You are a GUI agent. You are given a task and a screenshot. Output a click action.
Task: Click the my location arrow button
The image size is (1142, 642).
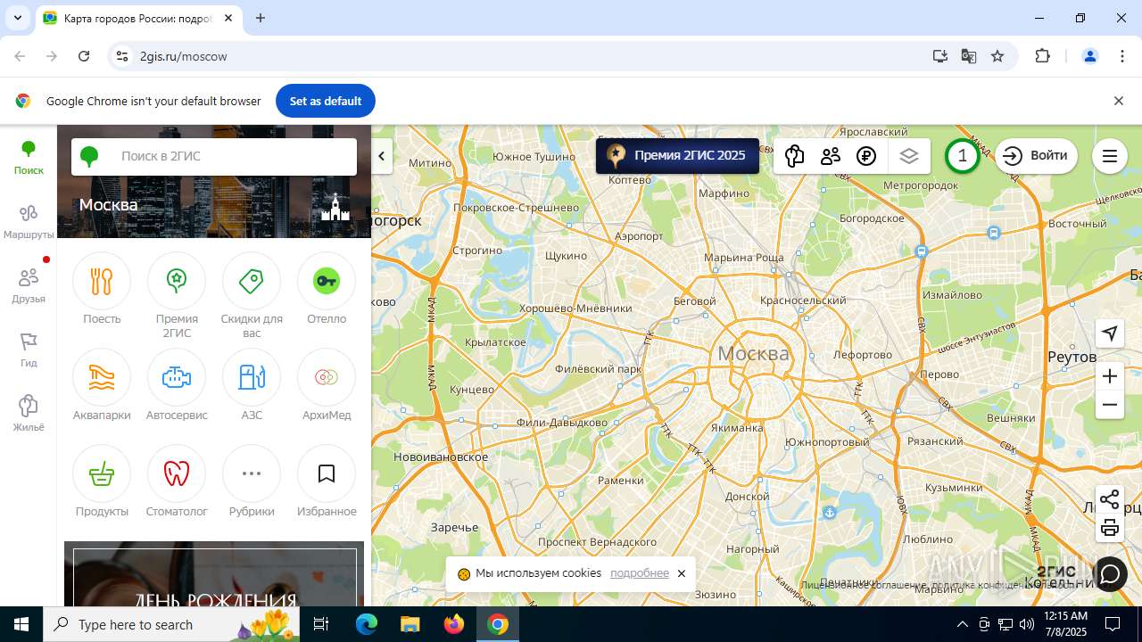coord(1110,333)
